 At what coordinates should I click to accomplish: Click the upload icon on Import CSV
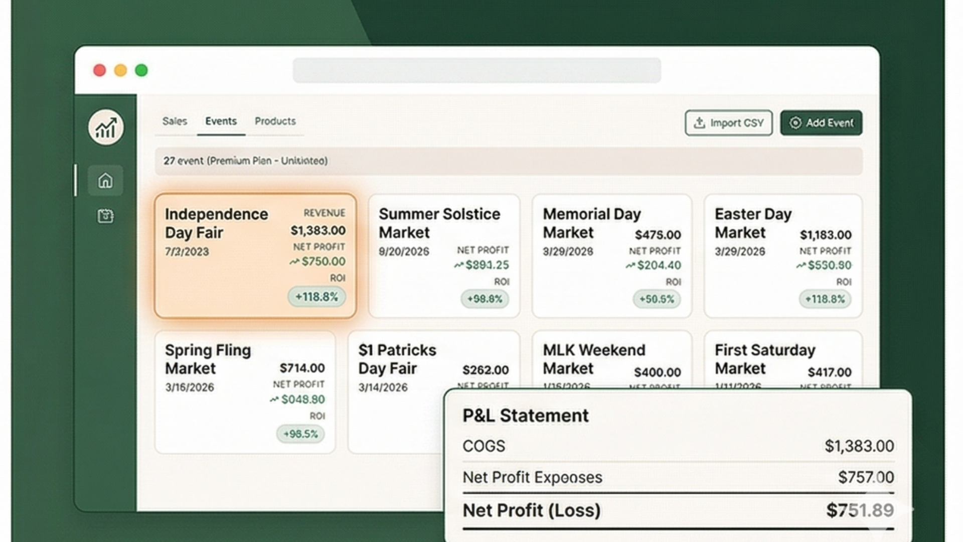click(x=699, y=123)
